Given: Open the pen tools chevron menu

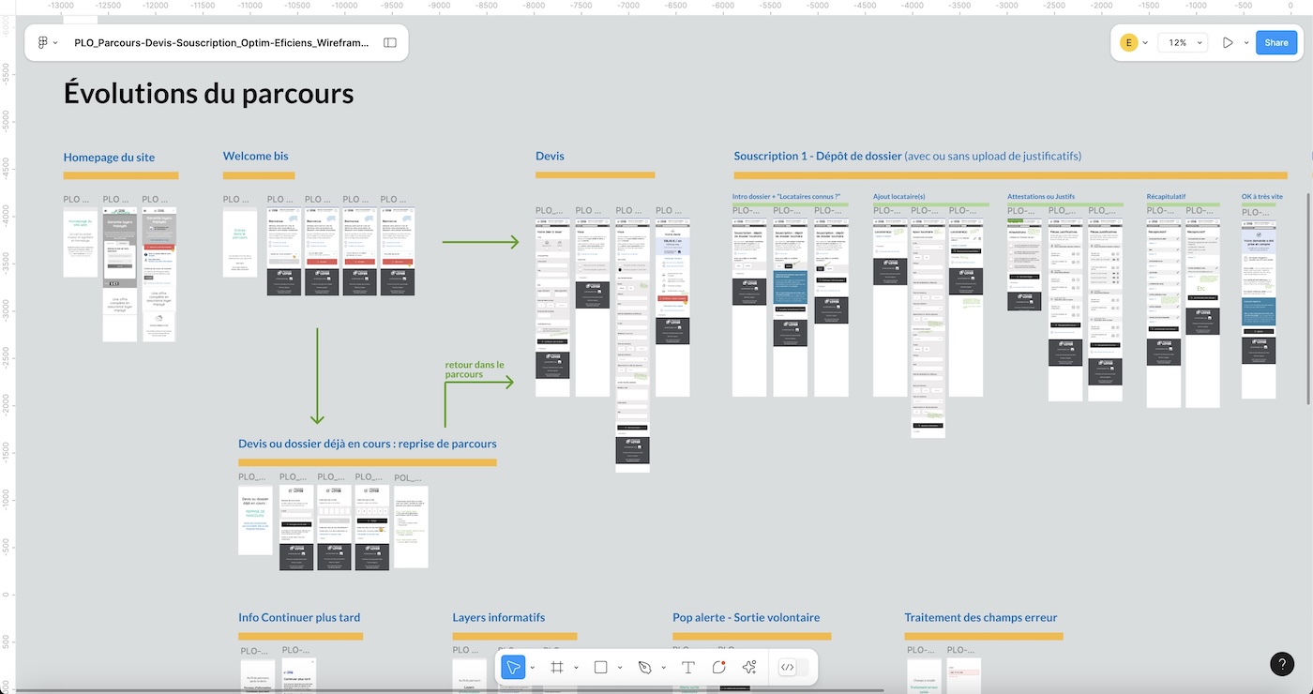Looking at the screenshot, I should tap(663, 668).
